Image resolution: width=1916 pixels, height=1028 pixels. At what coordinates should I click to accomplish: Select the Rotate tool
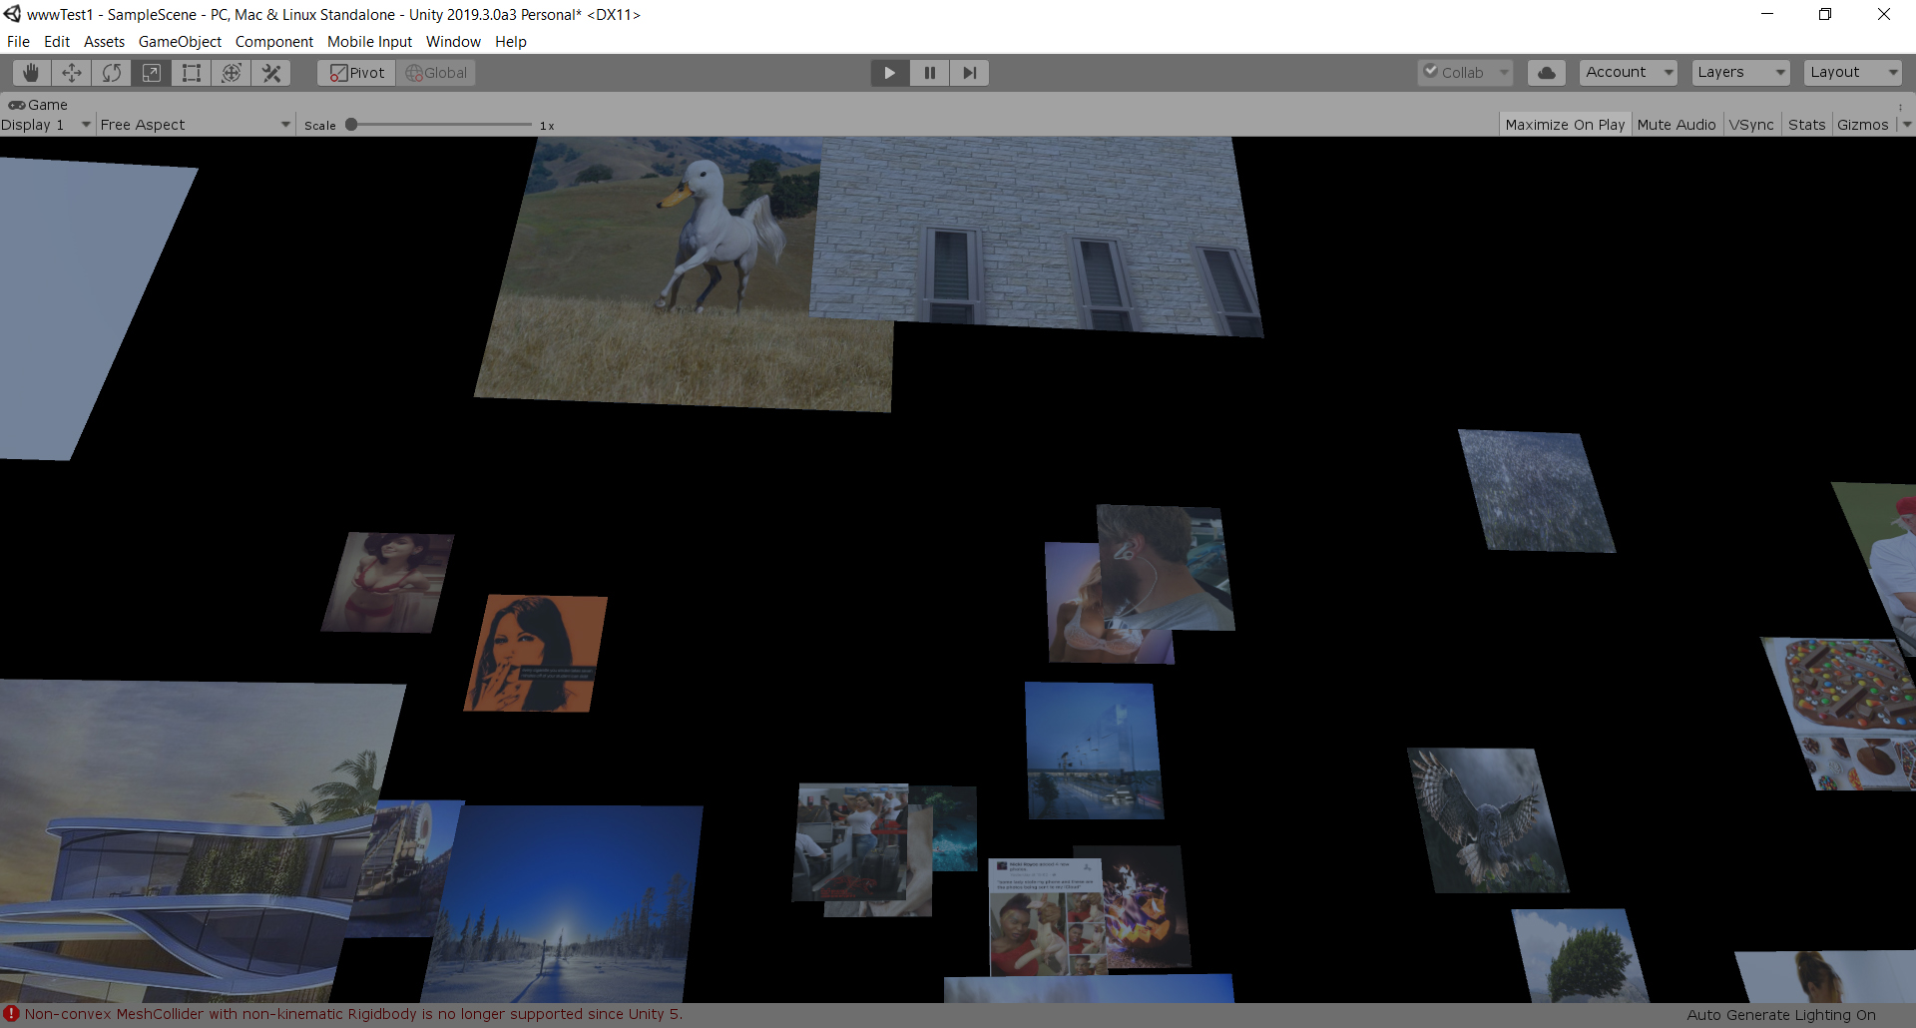112,73
